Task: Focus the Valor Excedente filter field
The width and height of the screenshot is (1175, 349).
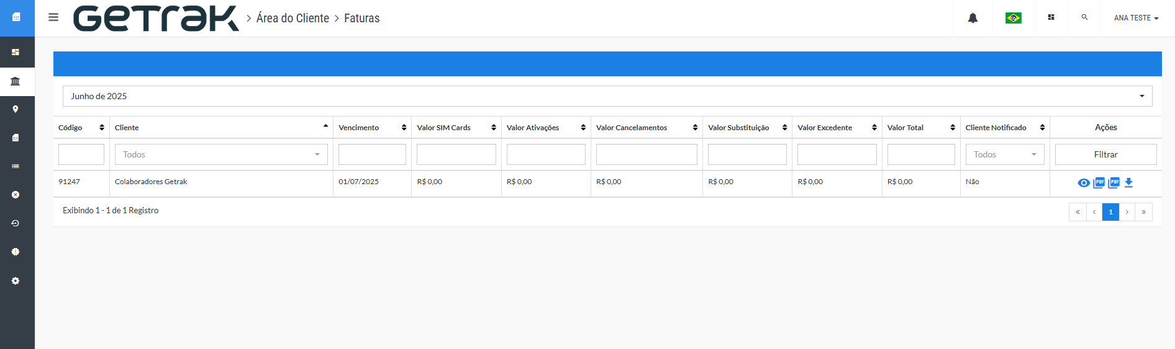Action: 837,154
